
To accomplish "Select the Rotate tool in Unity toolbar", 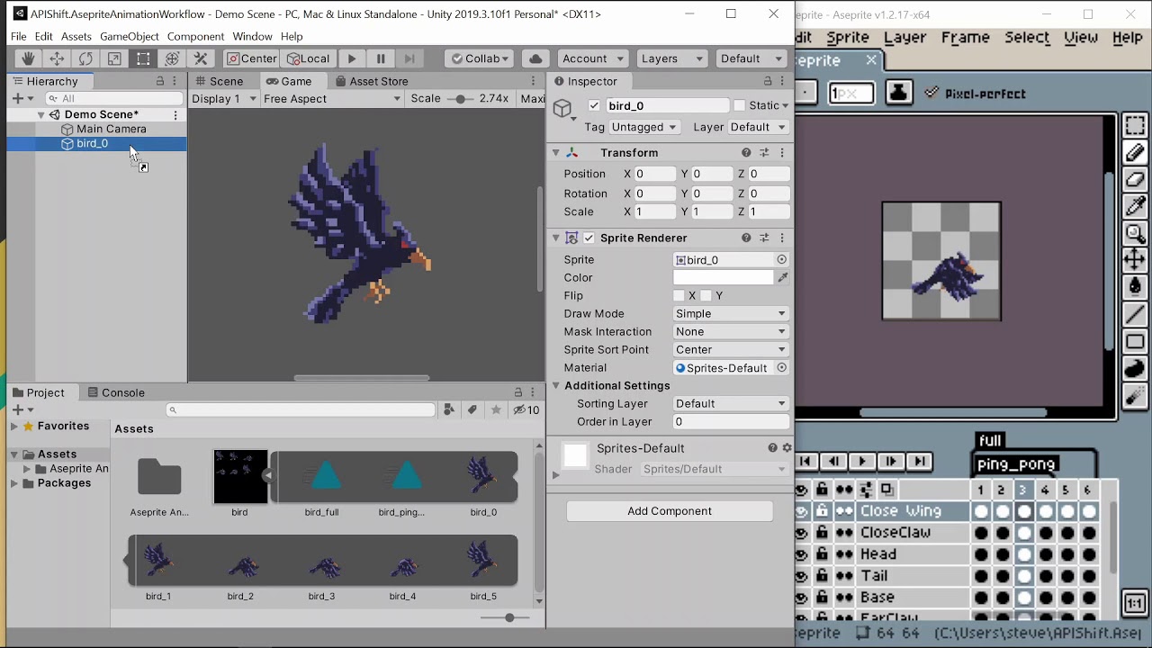I will pos(85,58).
